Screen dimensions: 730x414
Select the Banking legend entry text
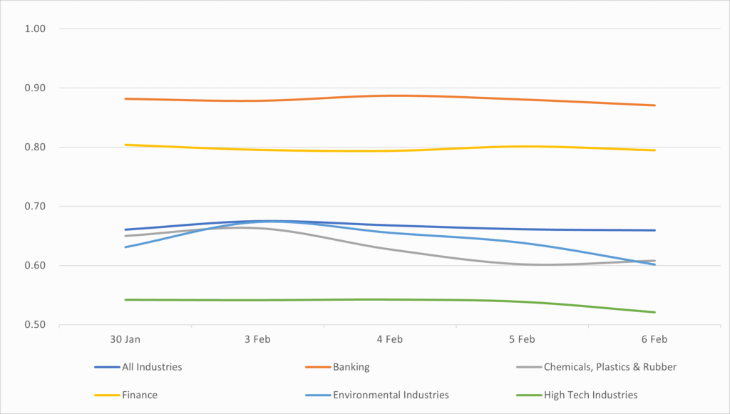(351, 367)
